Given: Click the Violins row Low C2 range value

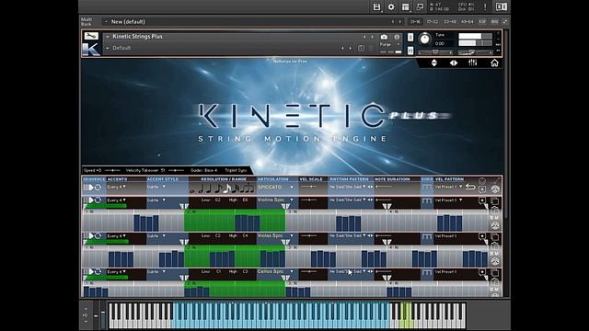Looking at the screenshot, I should (218, 200).
